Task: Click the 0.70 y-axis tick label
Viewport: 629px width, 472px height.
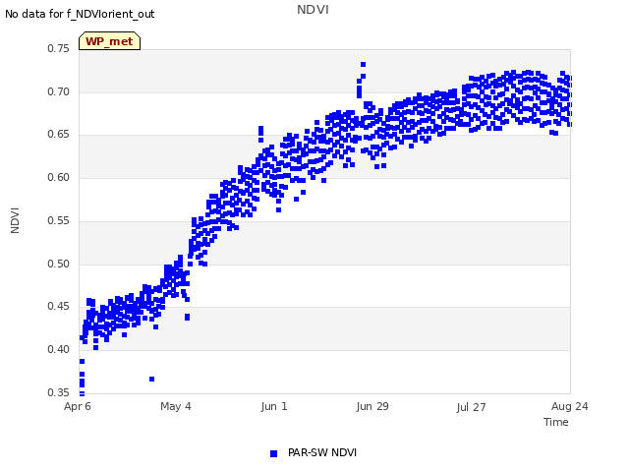Action: [58, 91]
